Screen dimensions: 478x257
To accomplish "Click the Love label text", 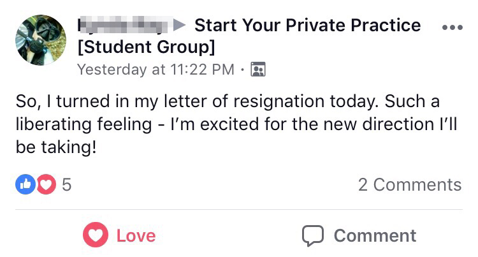I will tap(136, 236).
